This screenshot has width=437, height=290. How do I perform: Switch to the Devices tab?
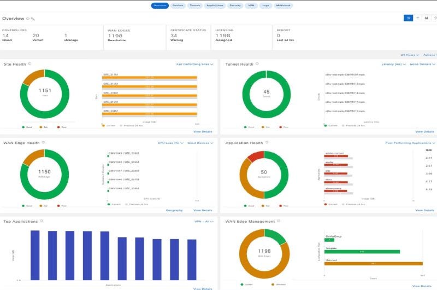click(x=178, y=5)
